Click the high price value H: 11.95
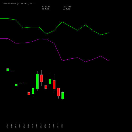Screen dimensions: 132x132 (x=67, y=7)
